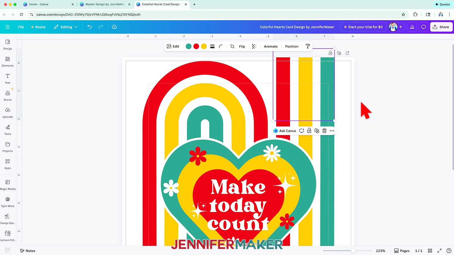The image size is (454, 255).
Task: Duplicate the page with the top icon
Action: tap(339, 53)
